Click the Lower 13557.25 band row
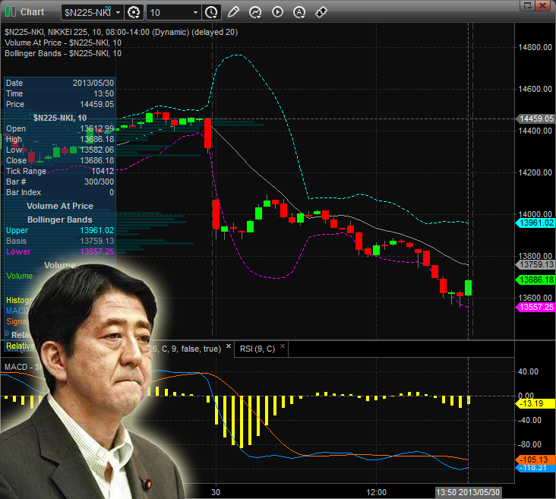 click(x=60, y=251)
